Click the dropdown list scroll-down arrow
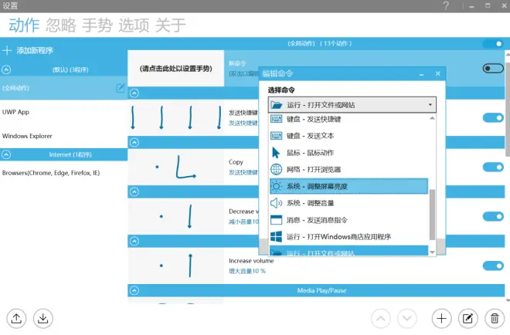 [x=432, y=252]
